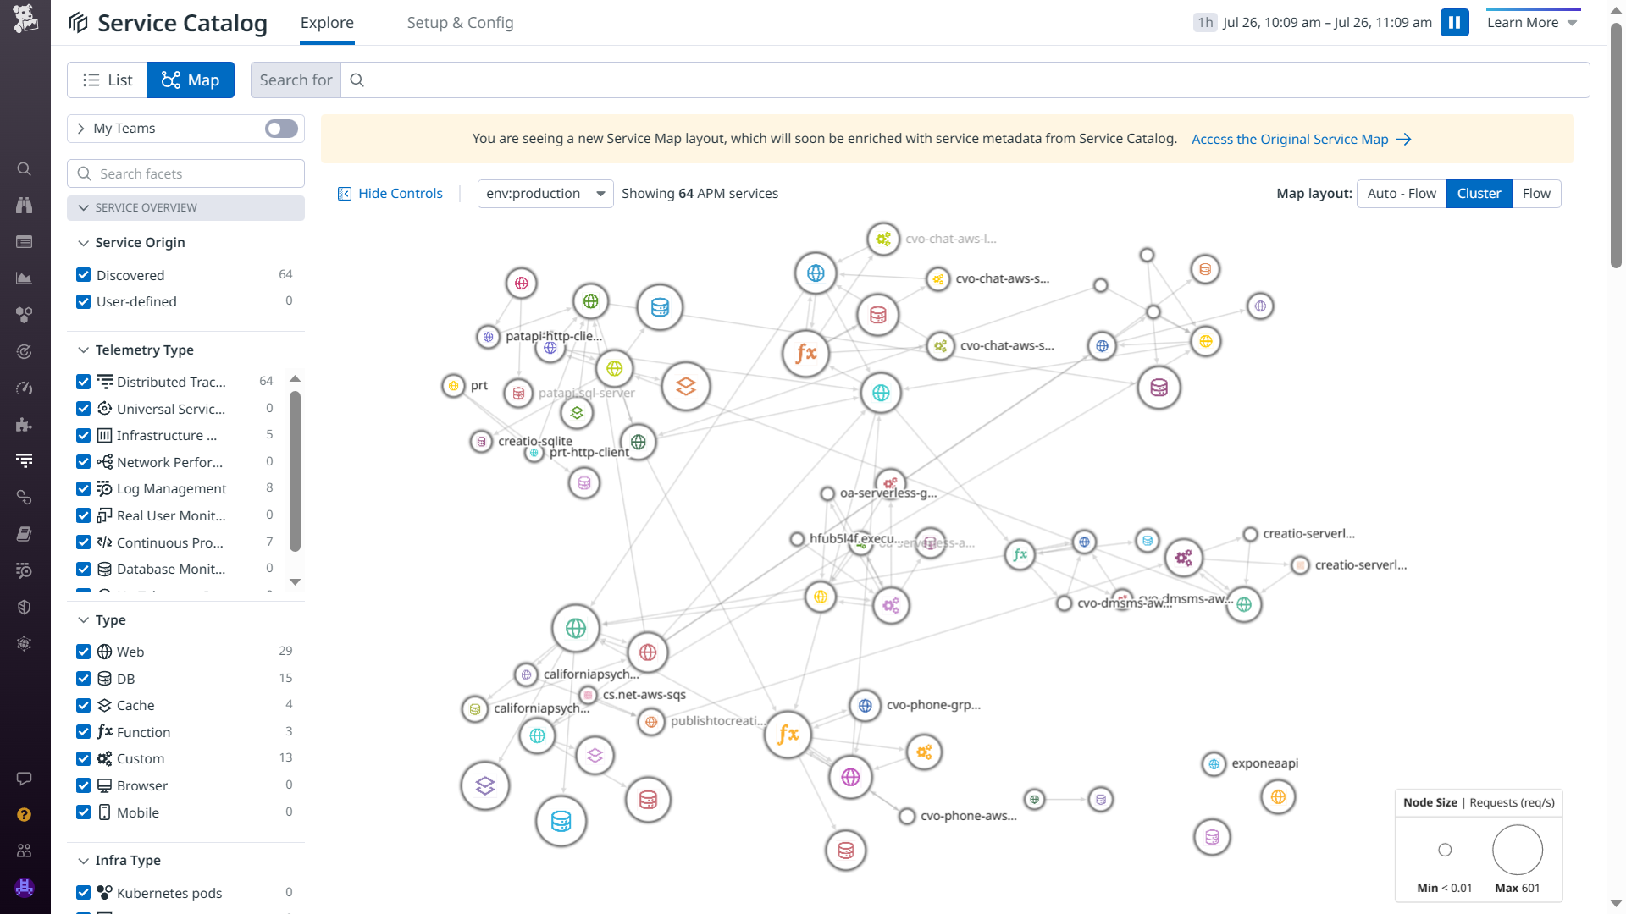Click the binoculars icon in sidebar
Screen dimensions: 1626x914
(x=25, y=206)
